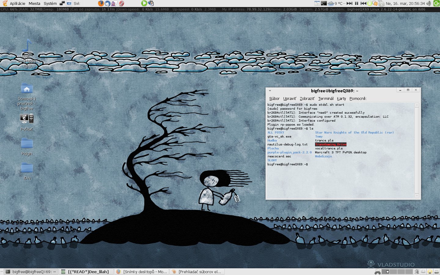Click 'TransGaming_Drive' in terminal listing

coord(331,144)
